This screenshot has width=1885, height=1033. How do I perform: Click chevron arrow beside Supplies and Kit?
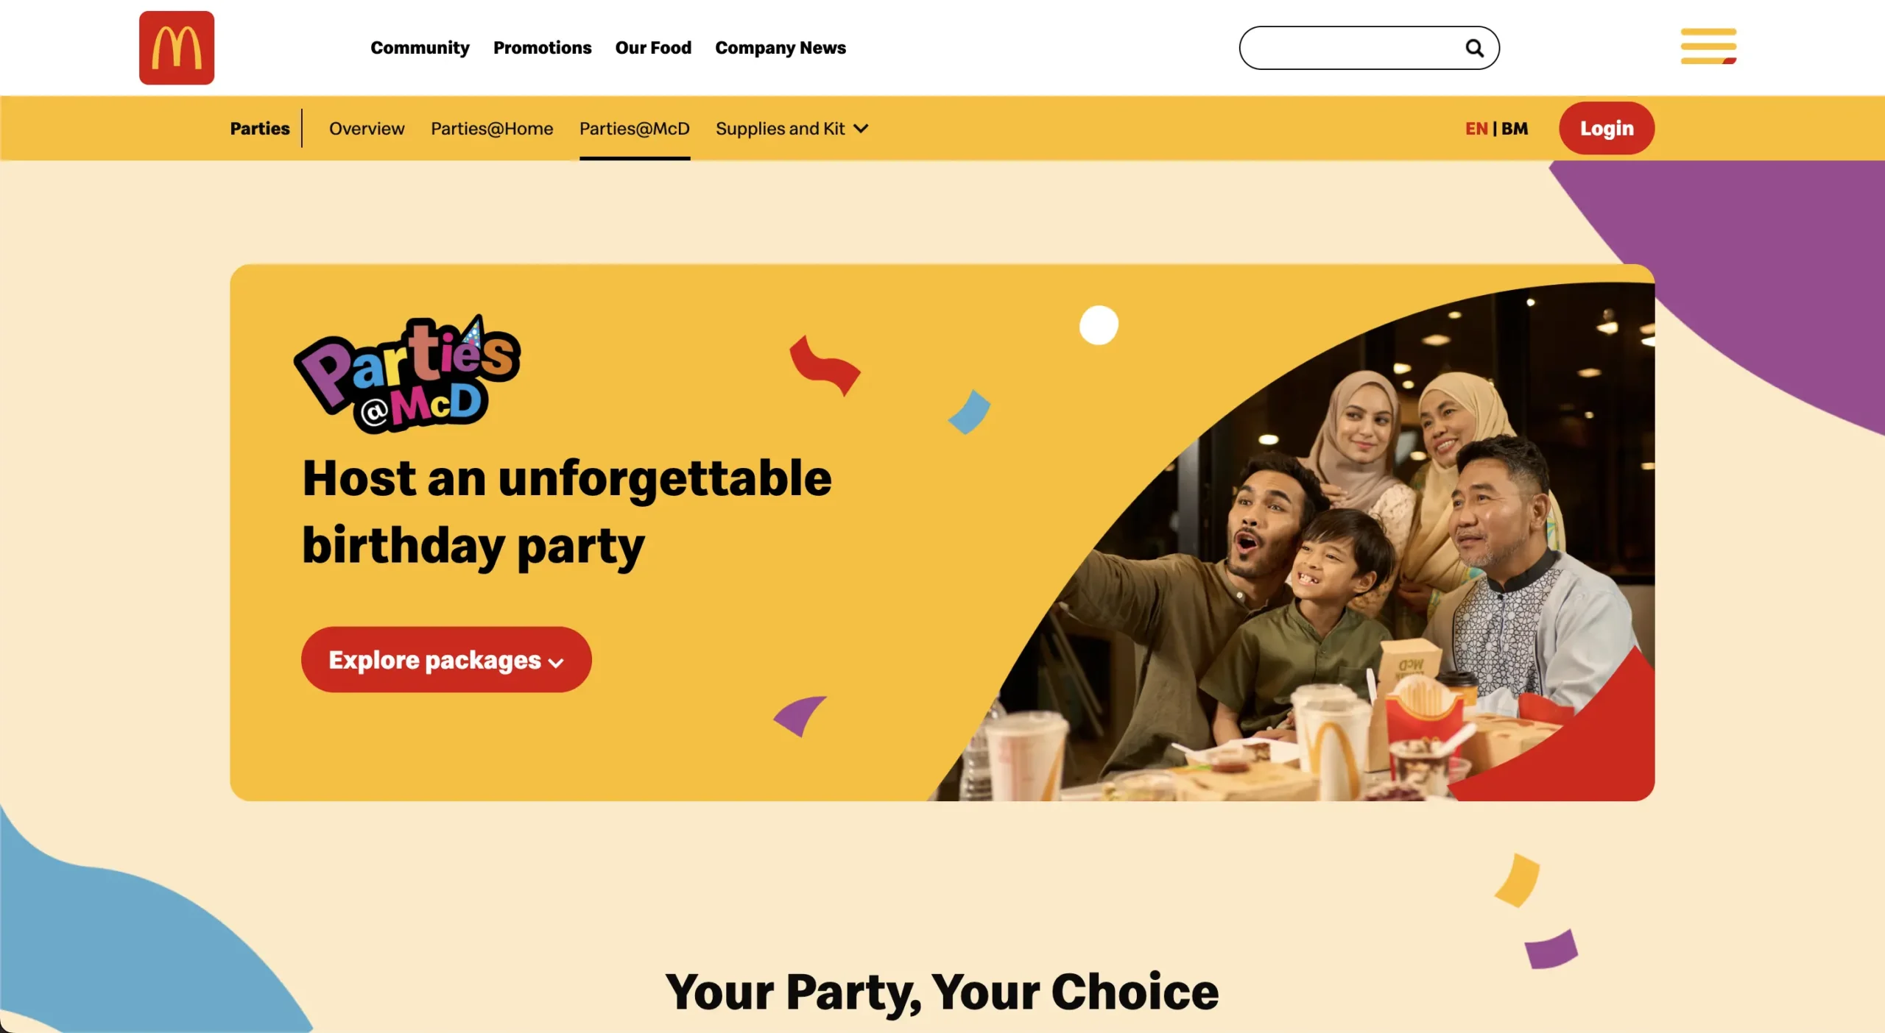coord(861,129)
